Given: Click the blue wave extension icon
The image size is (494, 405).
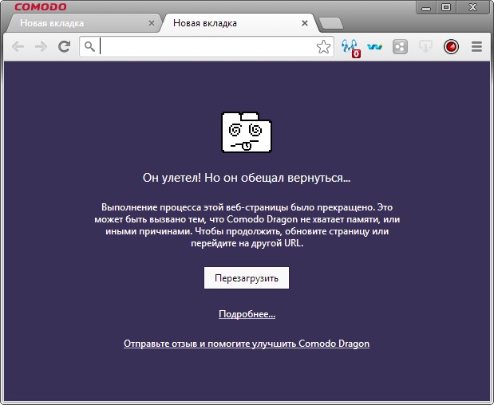Looking at the screenshot, I should 375,47.
